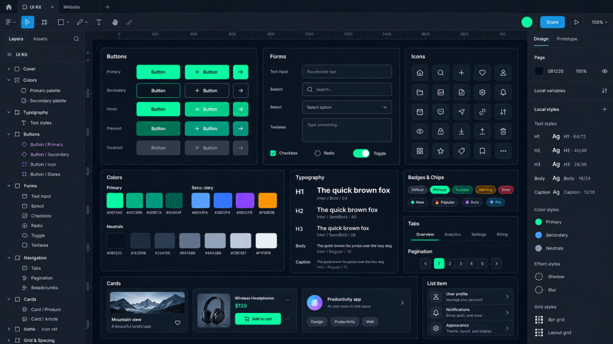The width and height of the screenshot is (613, 344).
Task: Select the Move tool in toolbar
Action: click(x=28, y=22)
